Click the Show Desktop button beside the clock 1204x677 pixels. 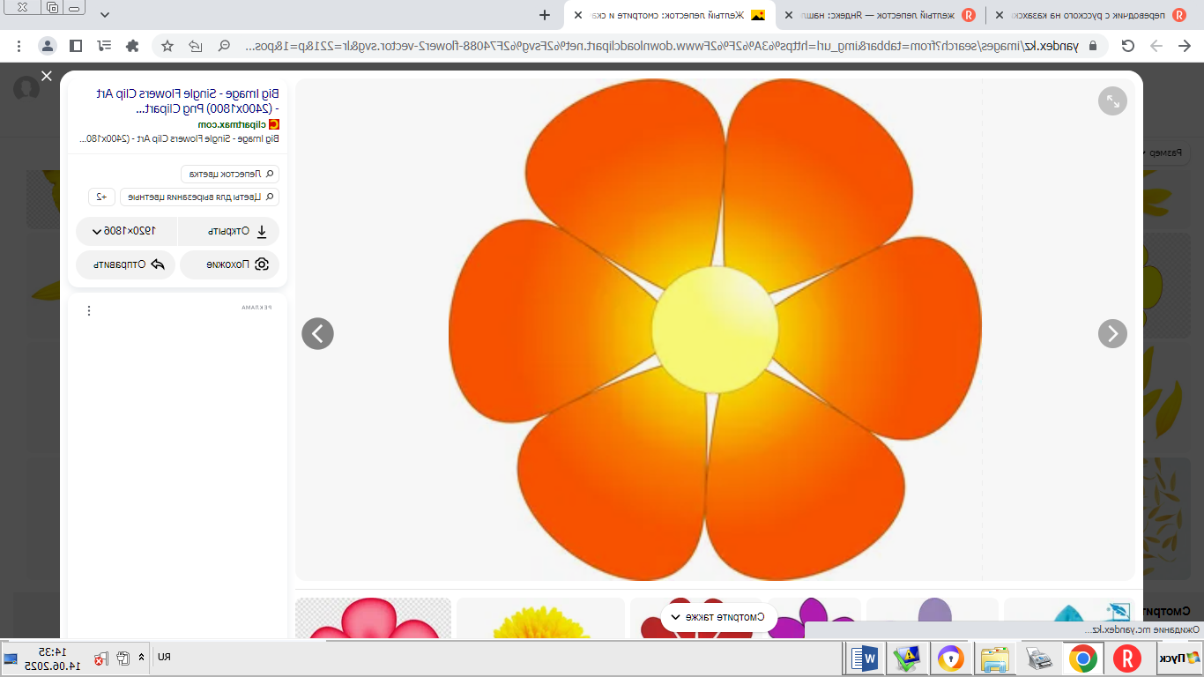(x=11, y=658)
